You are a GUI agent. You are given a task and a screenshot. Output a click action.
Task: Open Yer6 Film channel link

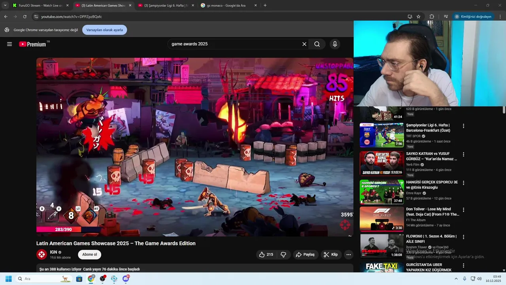[x=413, y=165]
